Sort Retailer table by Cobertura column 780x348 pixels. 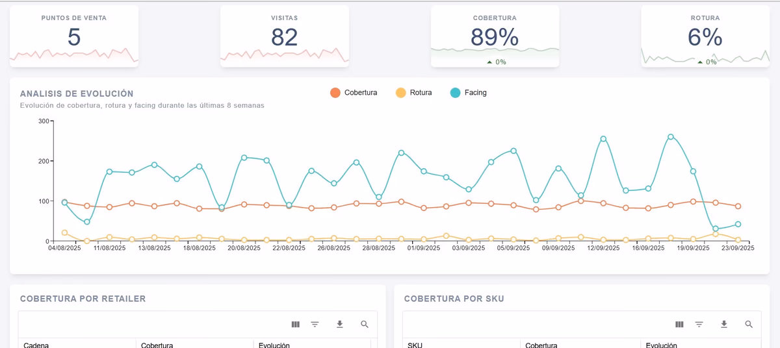pyautogui.click(x=157, y=345)
